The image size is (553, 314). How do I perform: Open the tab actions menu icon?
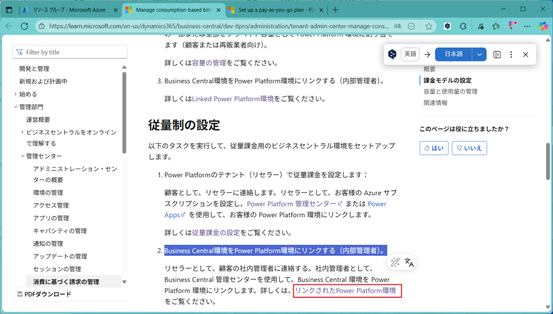tap(9, 10)
